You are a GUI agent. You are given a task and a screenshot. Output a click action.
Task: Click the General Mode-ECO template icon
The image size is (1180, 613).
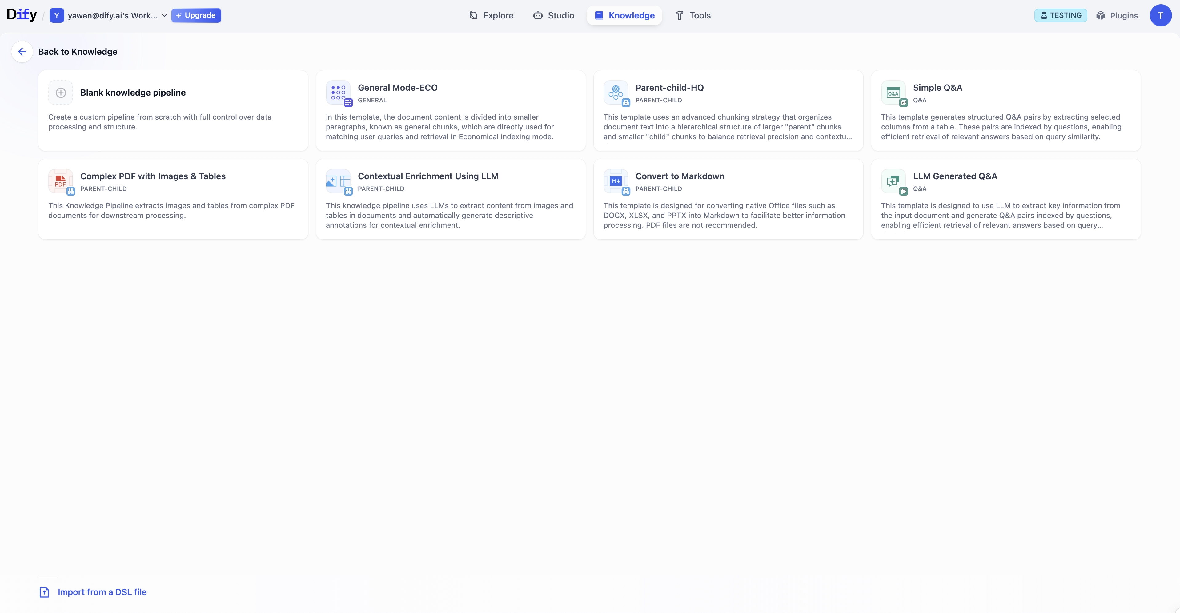(338, 93)
